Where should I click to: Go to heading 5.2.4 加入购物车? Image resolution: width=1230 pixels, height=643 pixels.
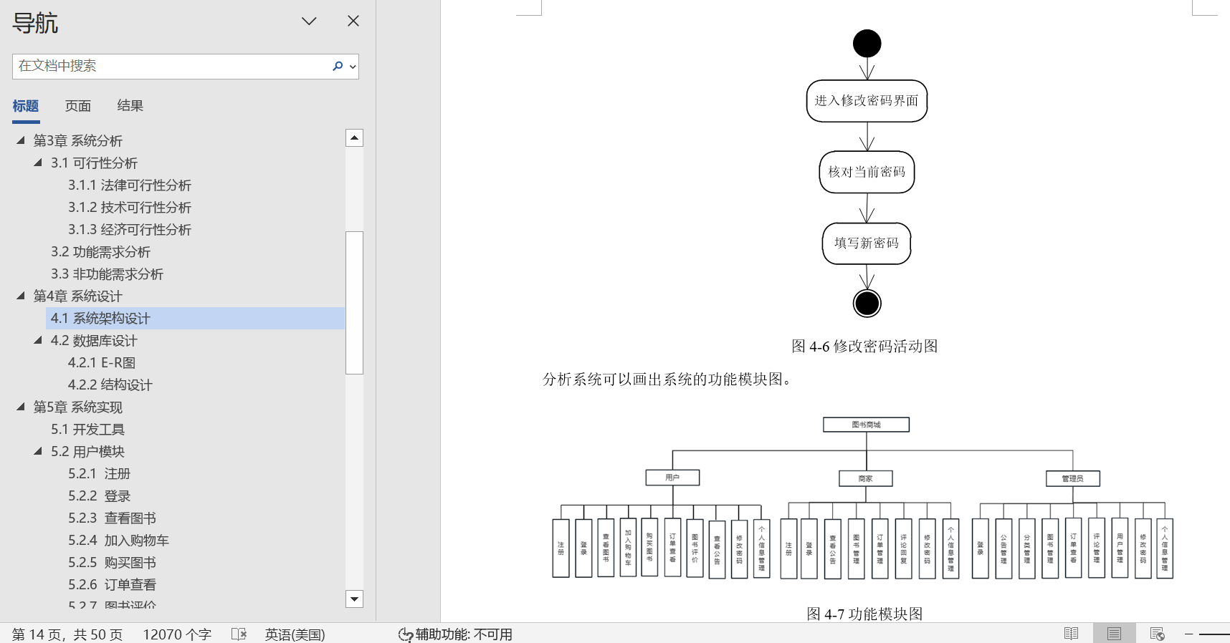pyautogui.click(x=119, y=540)
